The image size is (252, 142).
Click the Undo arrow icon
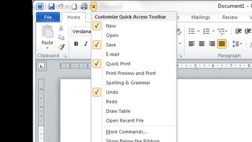(61, 6)
